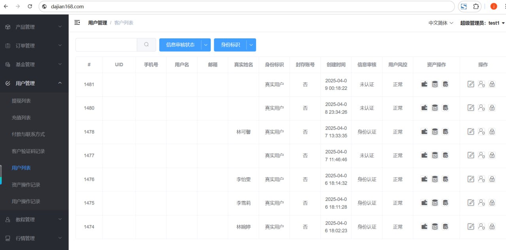Screen dimensions: 506x250
Task: Open the 中文简体 language dropdown
Action: (441, 23)
